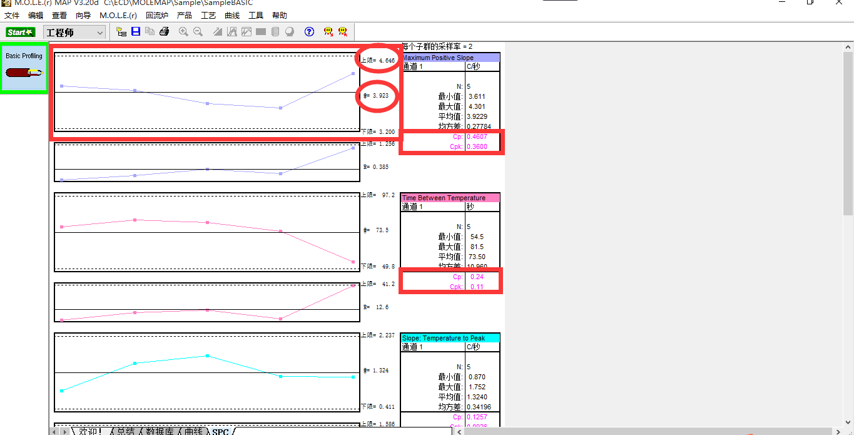Switch to the 总结 tab
Image resolution: width=854 pixels, height=435 pixels.
[126, 431]
